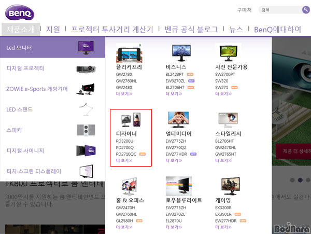
Task: Open the 플리커프리 monitor thumbnail
Action: 129,53
